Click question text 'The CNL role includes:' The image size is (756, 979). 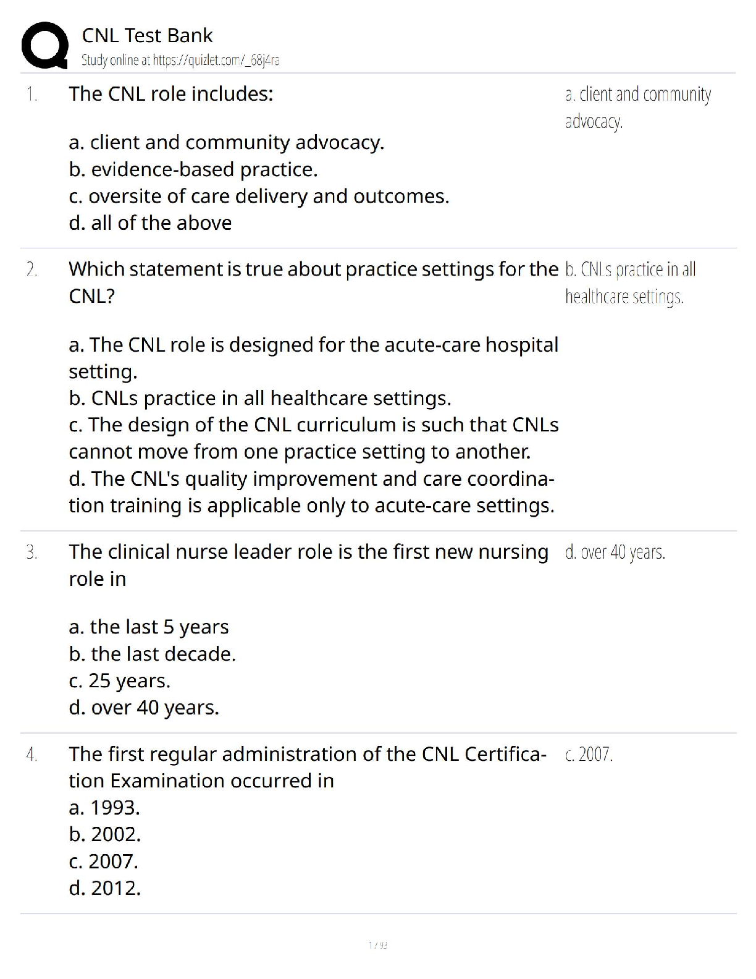171,94
